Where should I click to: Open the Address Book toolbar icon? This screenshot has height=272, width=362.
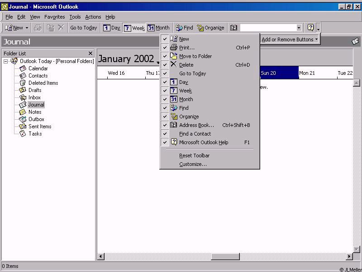point(233,28)
